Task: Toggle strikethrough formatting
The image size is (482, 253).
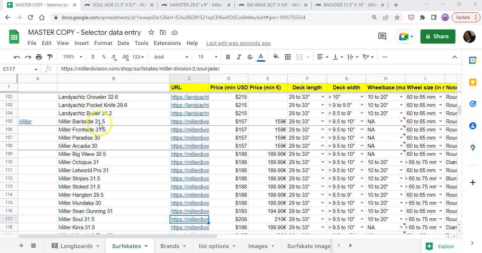Action: click(x=250, y=57)
